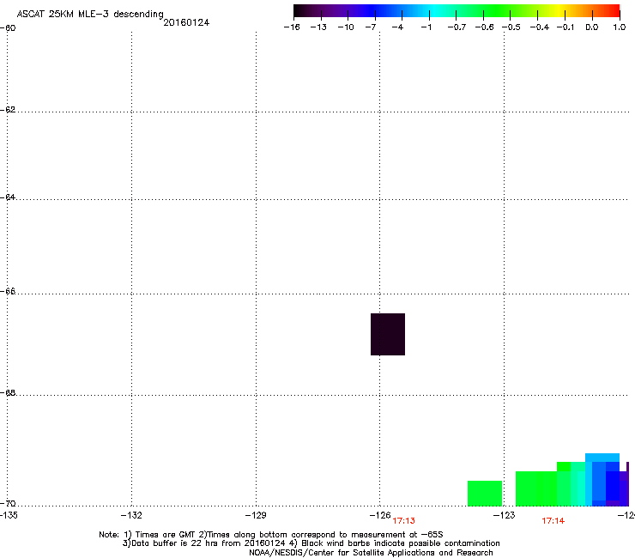635x558 pixels.
Task: Click the date label 20160124 in the title
Action: (x=186, y=22)
